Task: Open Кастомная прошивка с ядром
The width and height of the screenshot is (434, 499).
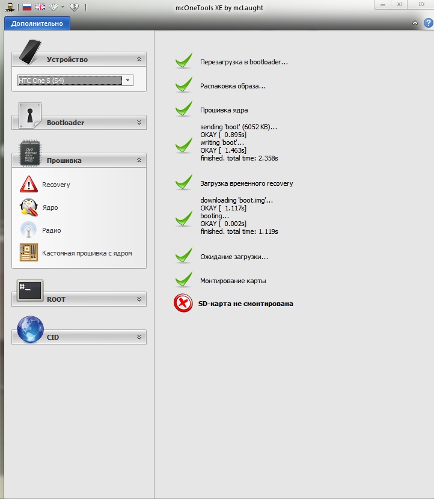Action: pyautogui.click(x=87, y=253)
